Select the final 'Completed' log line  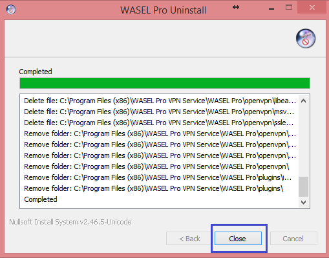[41, 199]
